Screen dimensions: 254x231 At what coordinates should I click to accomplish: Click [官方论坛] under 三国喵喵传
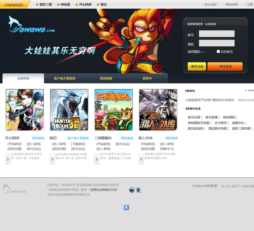[x=123, y=144]
